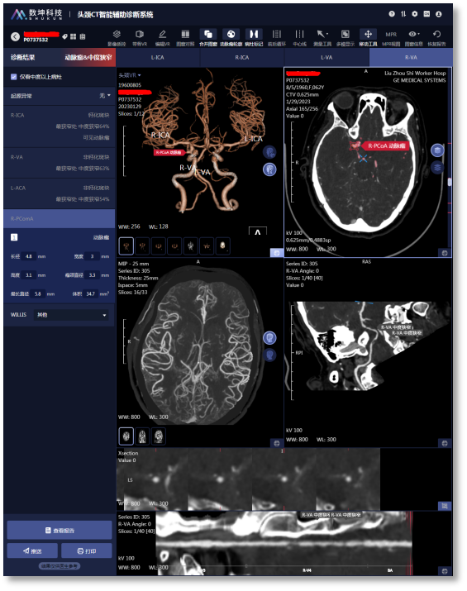467x591 pixels.
Task: Select the measurement arrow tool
Action: pos(322,38)
